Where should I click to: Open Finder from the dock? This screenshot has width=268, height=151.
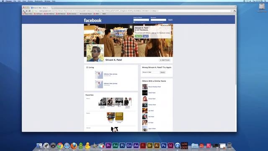39,146
